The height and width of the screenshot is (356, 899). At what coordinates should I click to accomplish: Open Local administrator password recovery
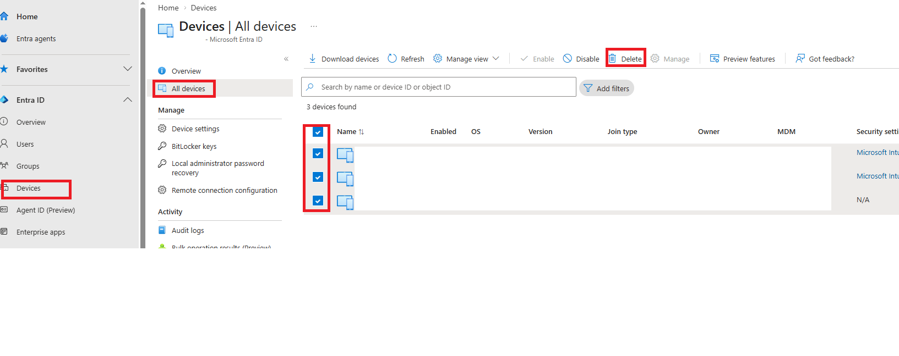pos(218,168)
